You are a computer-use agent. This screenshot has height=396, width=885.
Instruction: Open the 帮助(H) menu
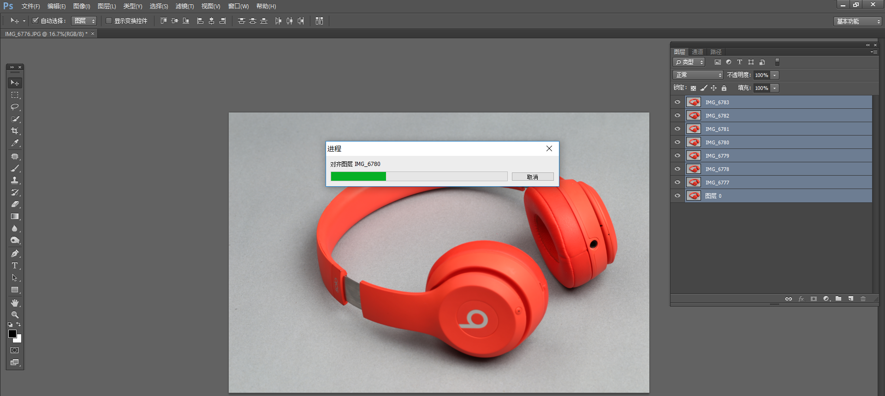266,6
